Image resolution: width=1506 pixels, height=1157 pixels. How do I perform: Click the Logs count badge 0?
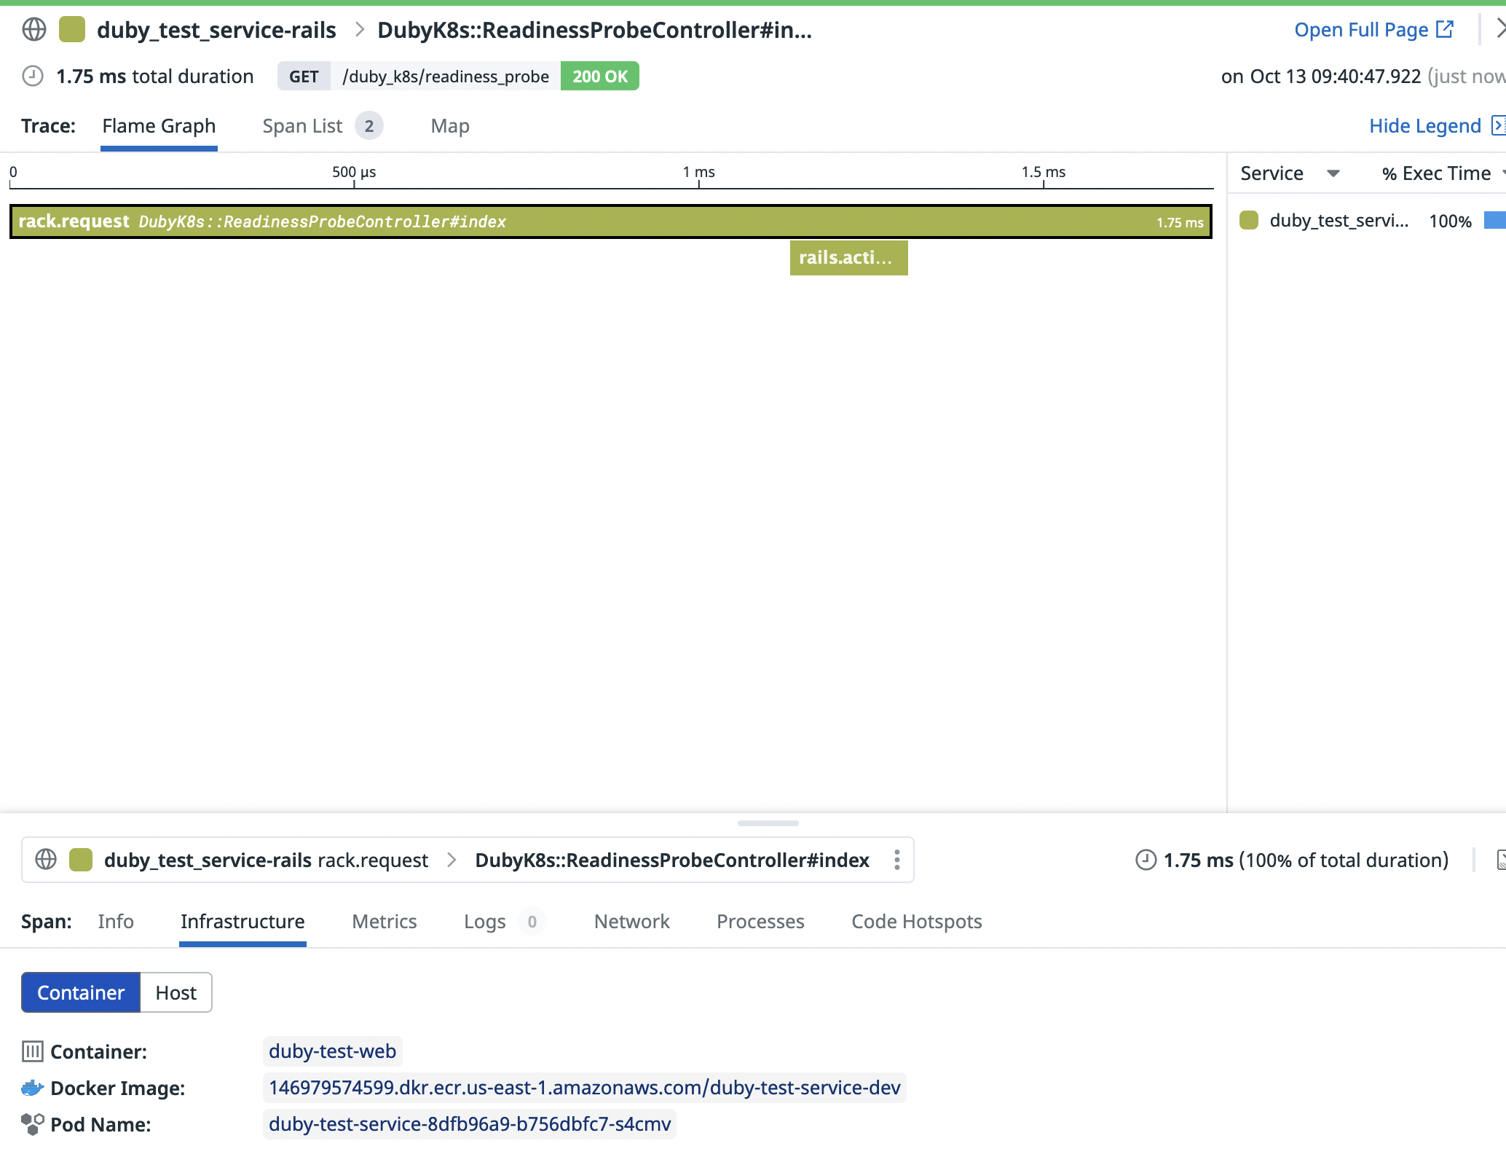pos(532,922)
